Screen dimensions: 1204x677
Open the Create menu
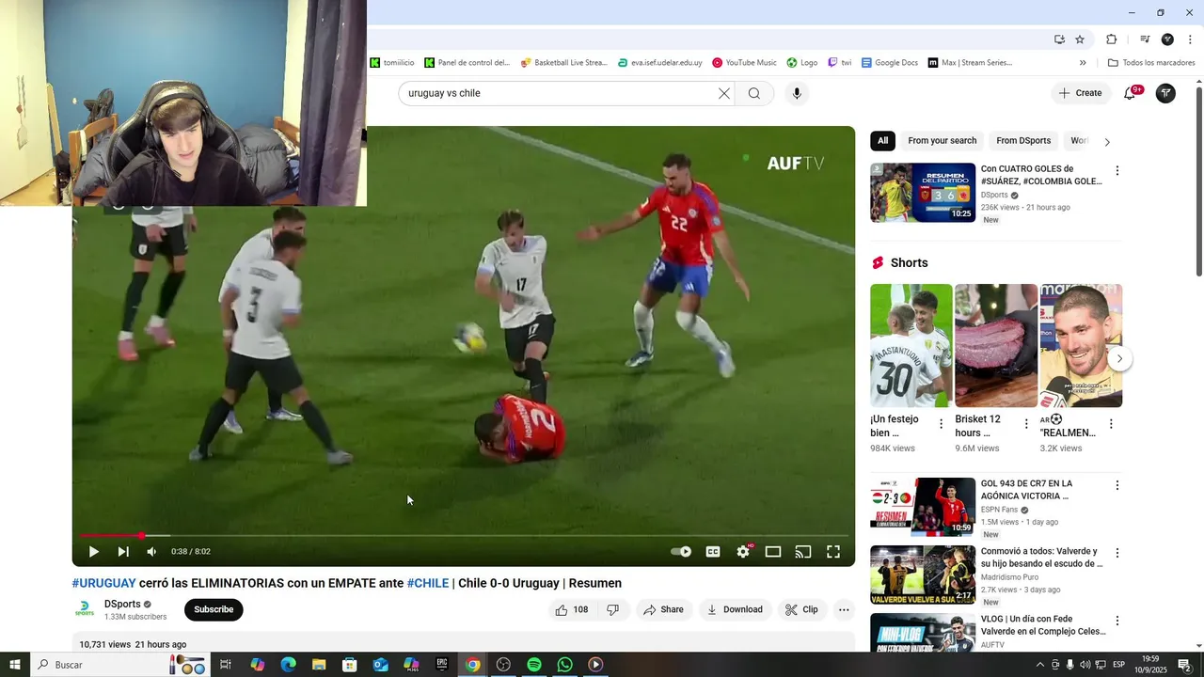[x=1080, y=93]
